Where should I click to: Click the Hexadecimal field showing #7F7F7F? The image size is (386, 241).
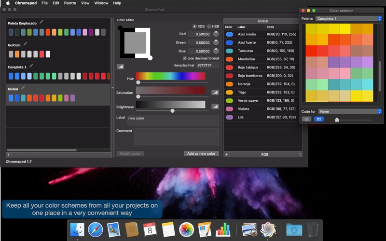207,66
